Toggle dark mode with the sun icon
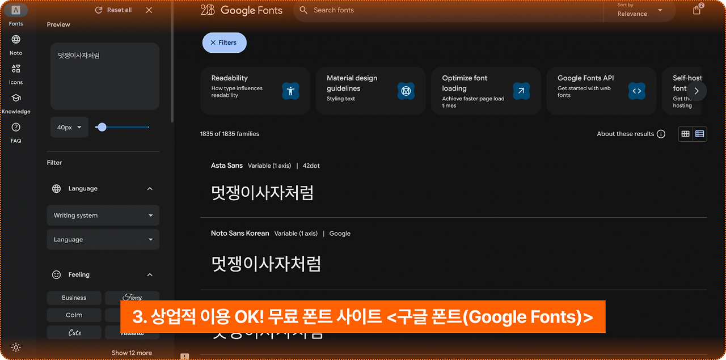 tap(15, 347)
